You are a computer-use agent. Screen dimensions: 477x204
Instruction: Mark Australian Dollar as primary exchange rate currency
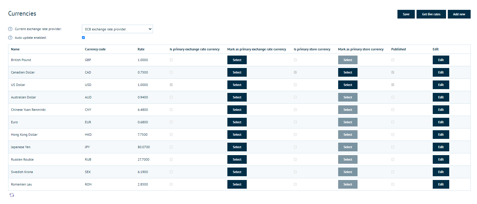click(237, 97)
